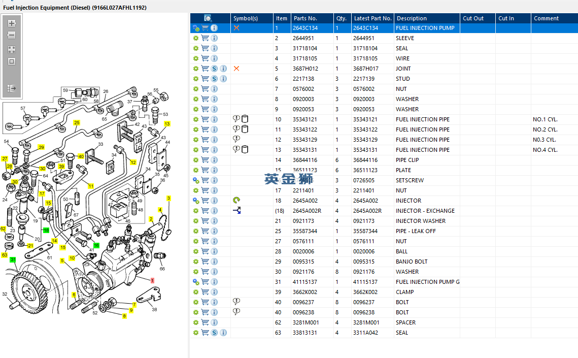
Task: Sort by Parts No. column header
Action: 305,18
